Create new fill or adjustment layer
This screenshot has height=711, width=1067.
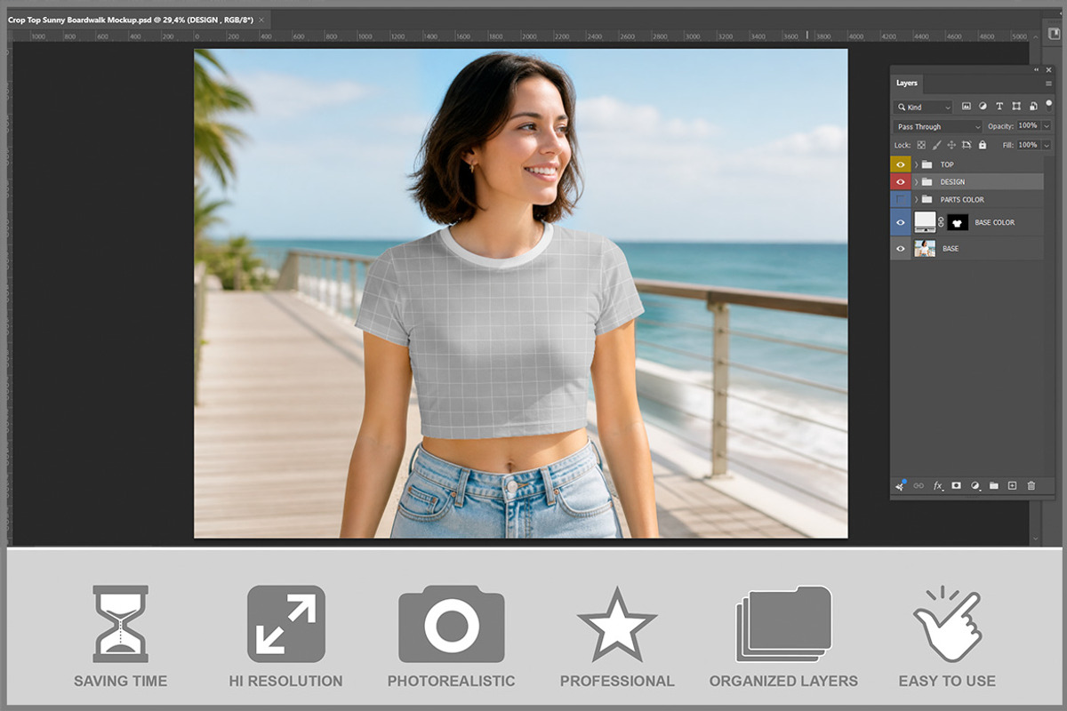click(x=975, y=485)
